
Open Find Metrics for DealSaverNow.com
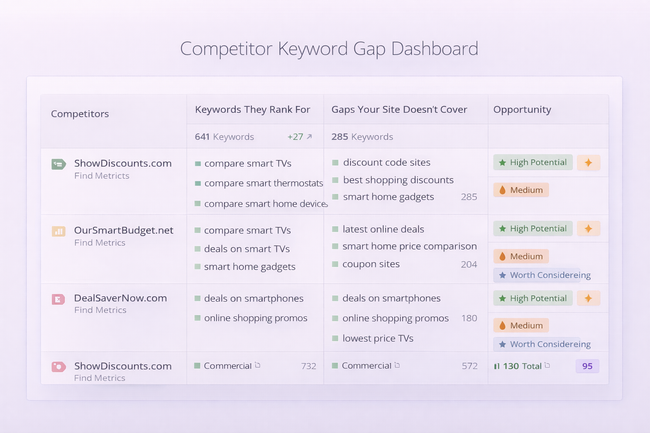(100, 310)
